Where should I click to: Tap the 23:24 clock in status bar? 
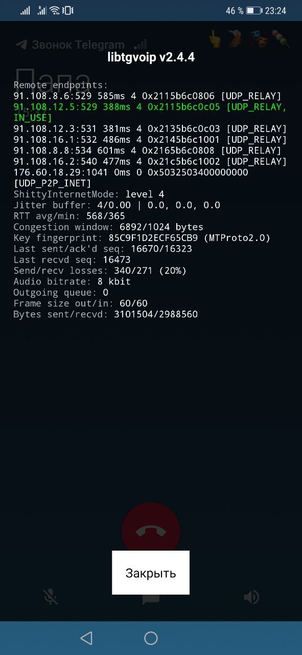pos(275,10)
